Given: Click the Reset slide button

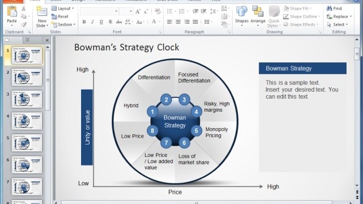Looking at the screenshot, I should point(60,16).
